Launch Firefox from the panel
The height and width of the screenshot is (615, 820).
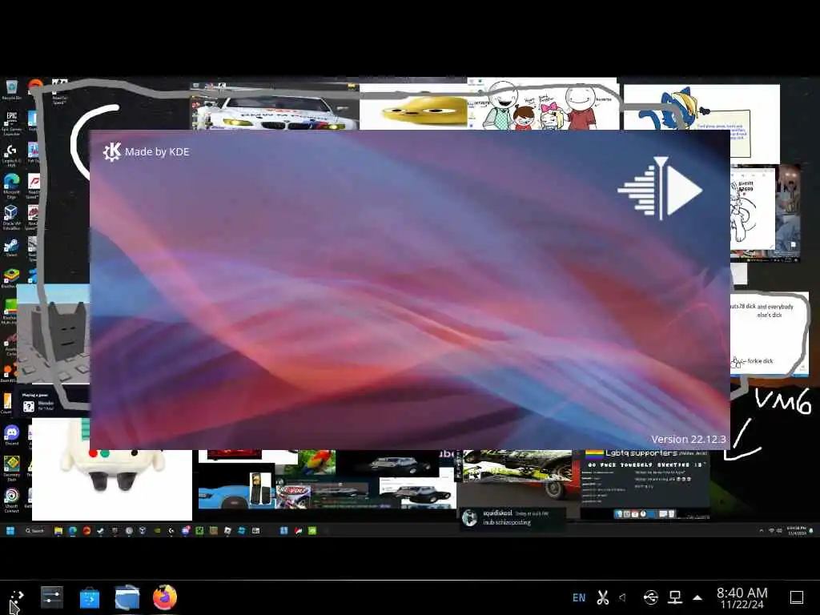165,597
